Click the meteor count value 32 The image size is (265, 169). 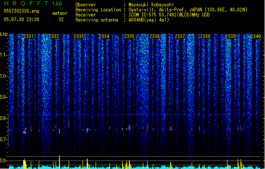coord(61,19)
